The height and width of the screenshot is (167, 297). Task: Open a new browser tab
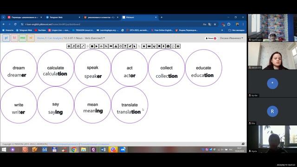click(161, 17)
